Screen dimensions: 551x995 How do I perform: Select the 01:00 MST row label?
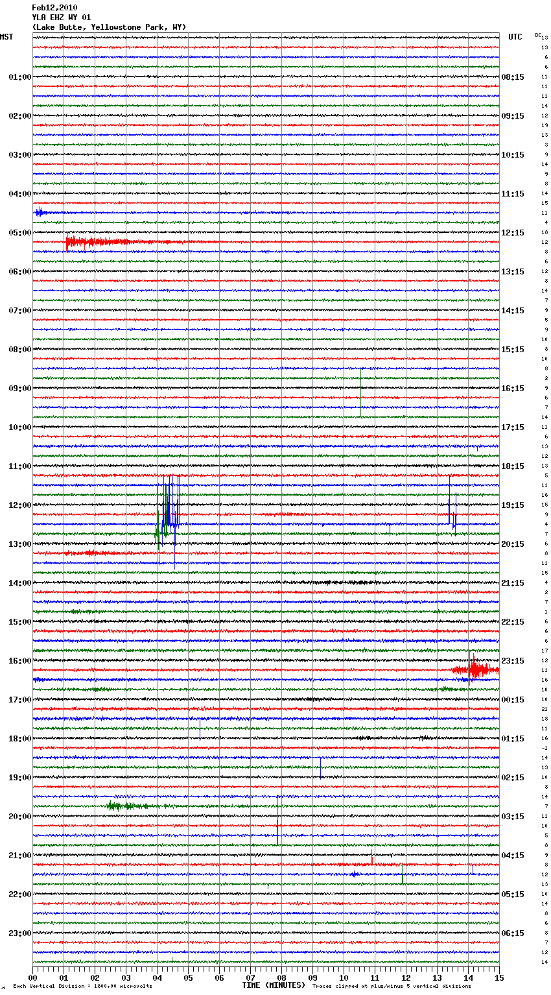point(20,77)
